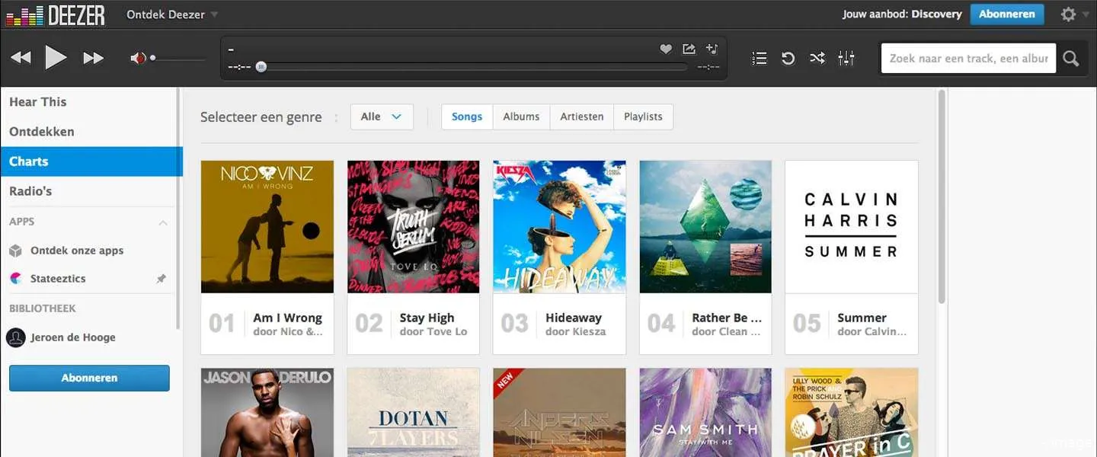This screenshot has height=457, width=1097.
Task: Open the play queue list icon
Action: tap(758, 57)
